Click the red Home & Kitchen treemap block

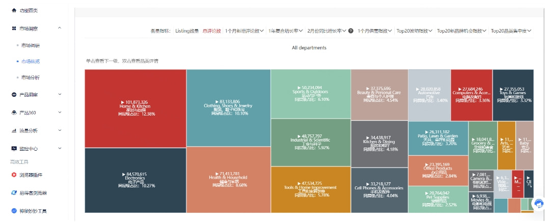pos(135,108)
